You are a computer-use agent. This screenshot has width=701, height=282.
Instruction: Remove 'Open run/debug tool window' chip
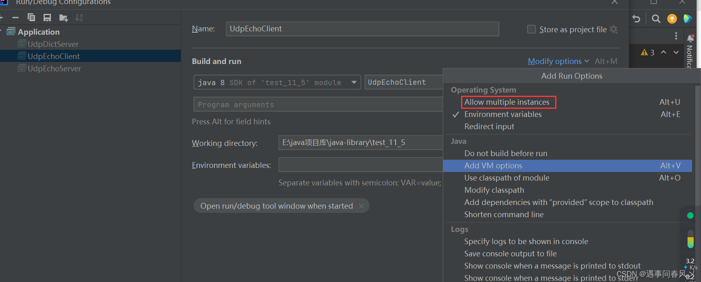pos(361,206)
